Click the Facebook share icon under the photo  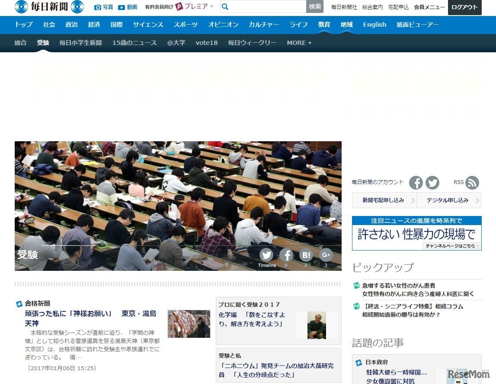pyautogui.click(x=286, y=255)
